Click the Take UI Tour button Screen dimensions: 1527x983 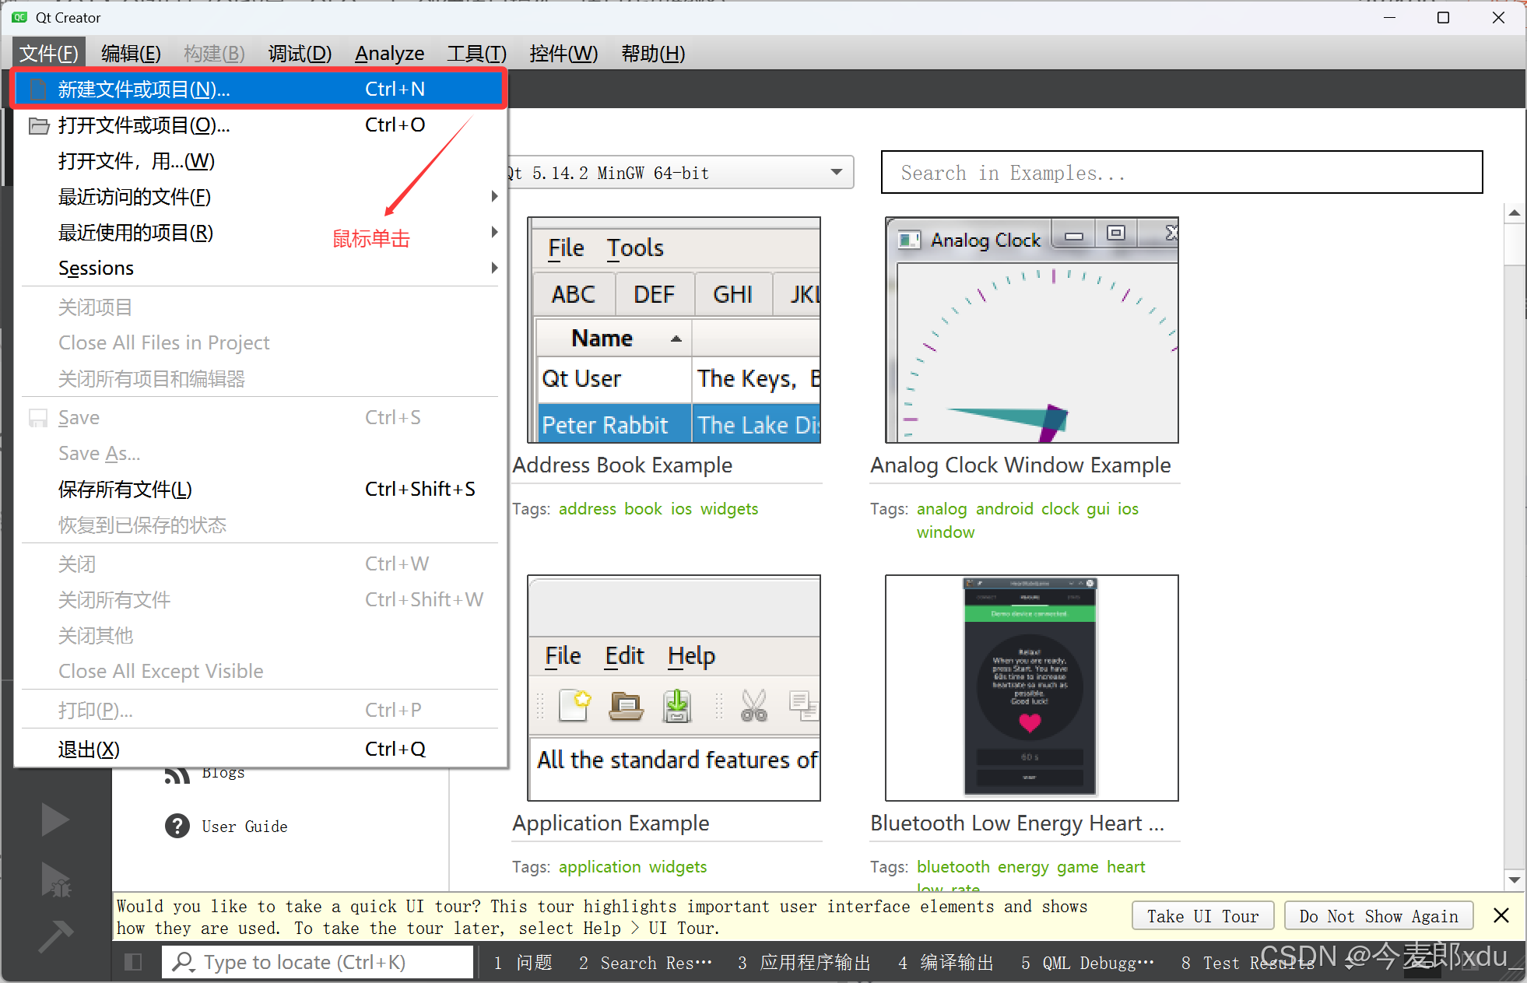click(1202, 916)
